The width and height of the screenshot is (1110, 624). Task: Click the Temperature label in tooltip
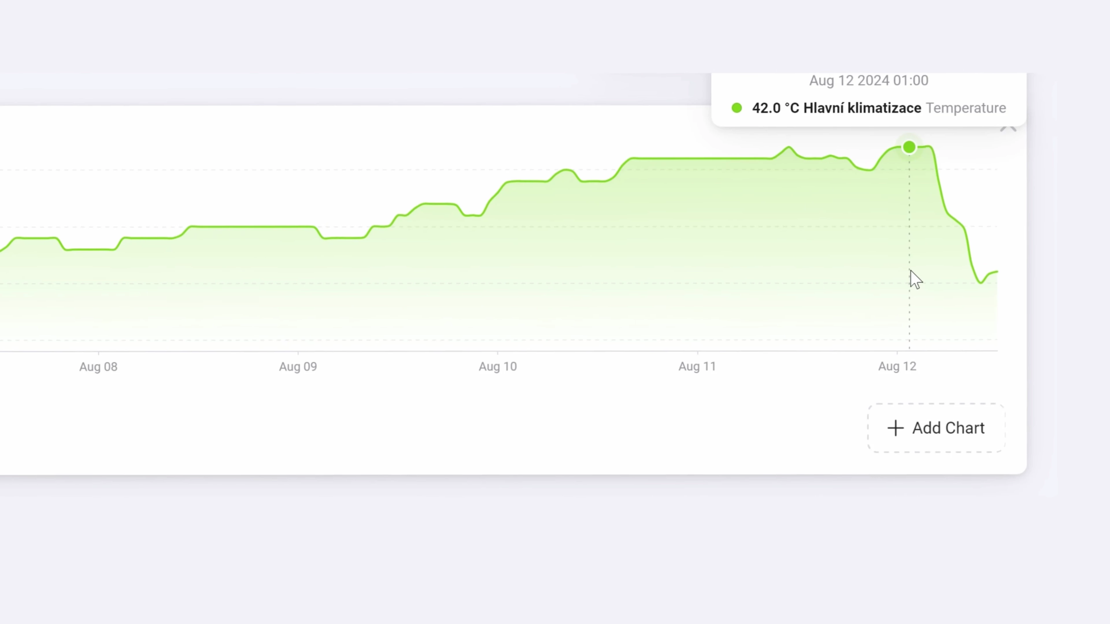tap(966, 108)
